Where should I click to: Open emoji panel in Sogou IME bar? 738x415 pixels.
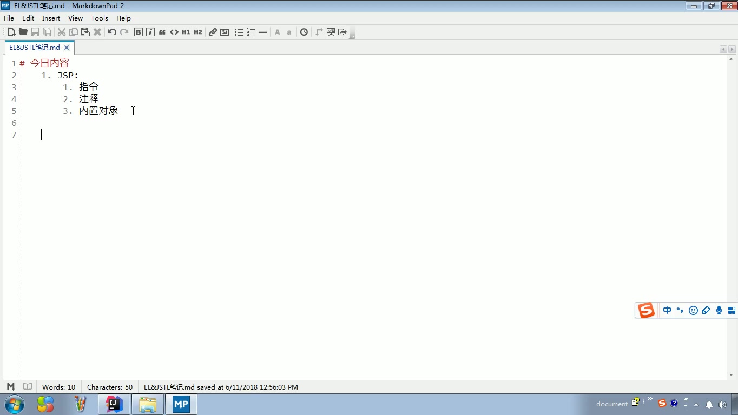tap(693, 310)
